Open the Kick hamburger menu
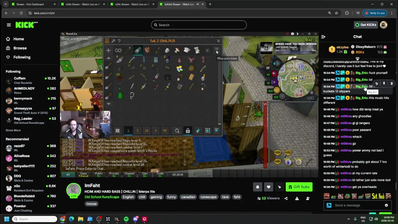The height and width of the screenshot is (224, 398). click(x=9, y=25)
